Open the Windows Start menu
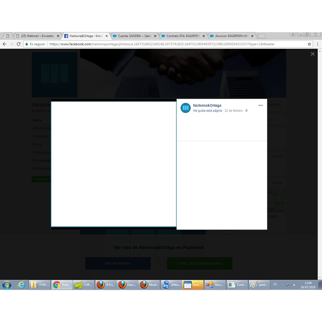This screenshot has width=322, height=322. [x=7, y=285]
